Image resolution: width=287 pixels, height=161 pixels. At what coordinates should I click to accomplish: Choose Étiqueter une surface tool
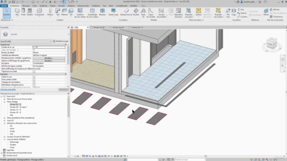[218, 13]
